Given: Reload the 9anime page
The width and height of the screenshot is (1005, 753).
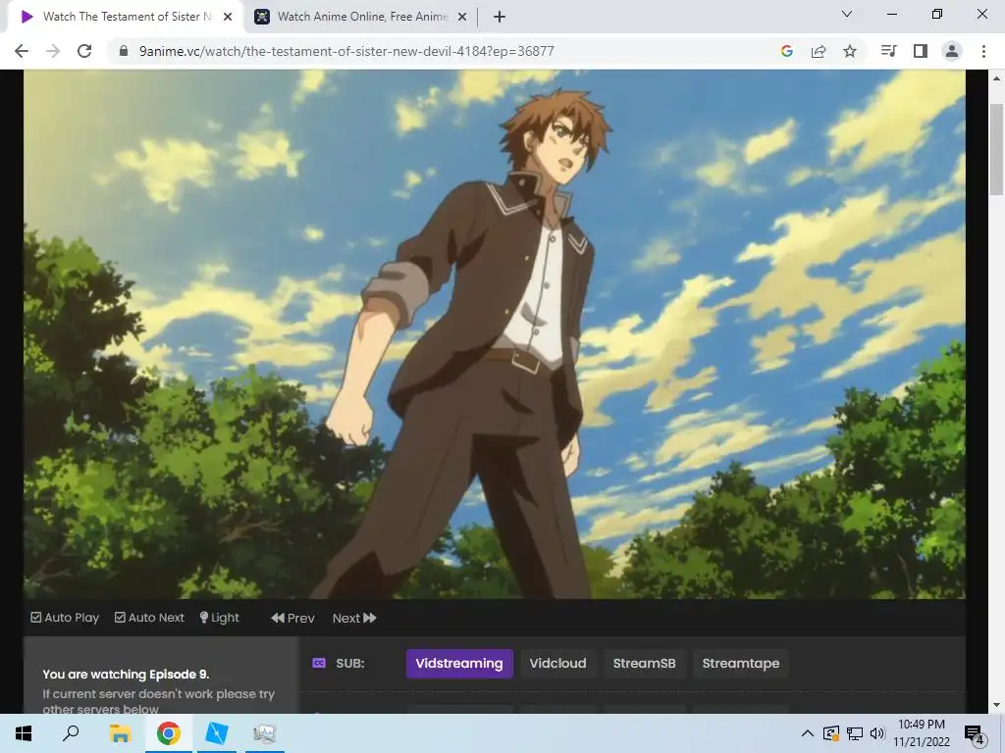Looking at the screenshot, I should (84, 51).
